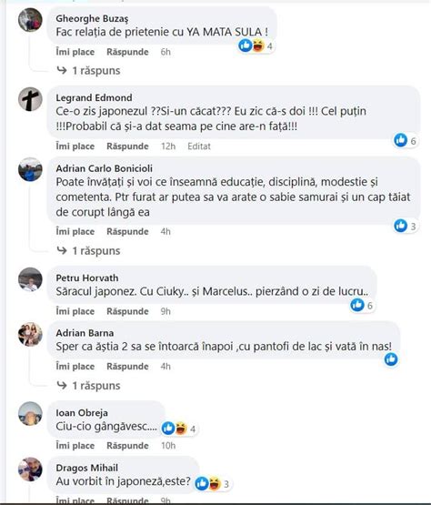Open Editat history on Legrand Edmond's comment
This screenshot has width=431, height=505.
tap(199, 146)
